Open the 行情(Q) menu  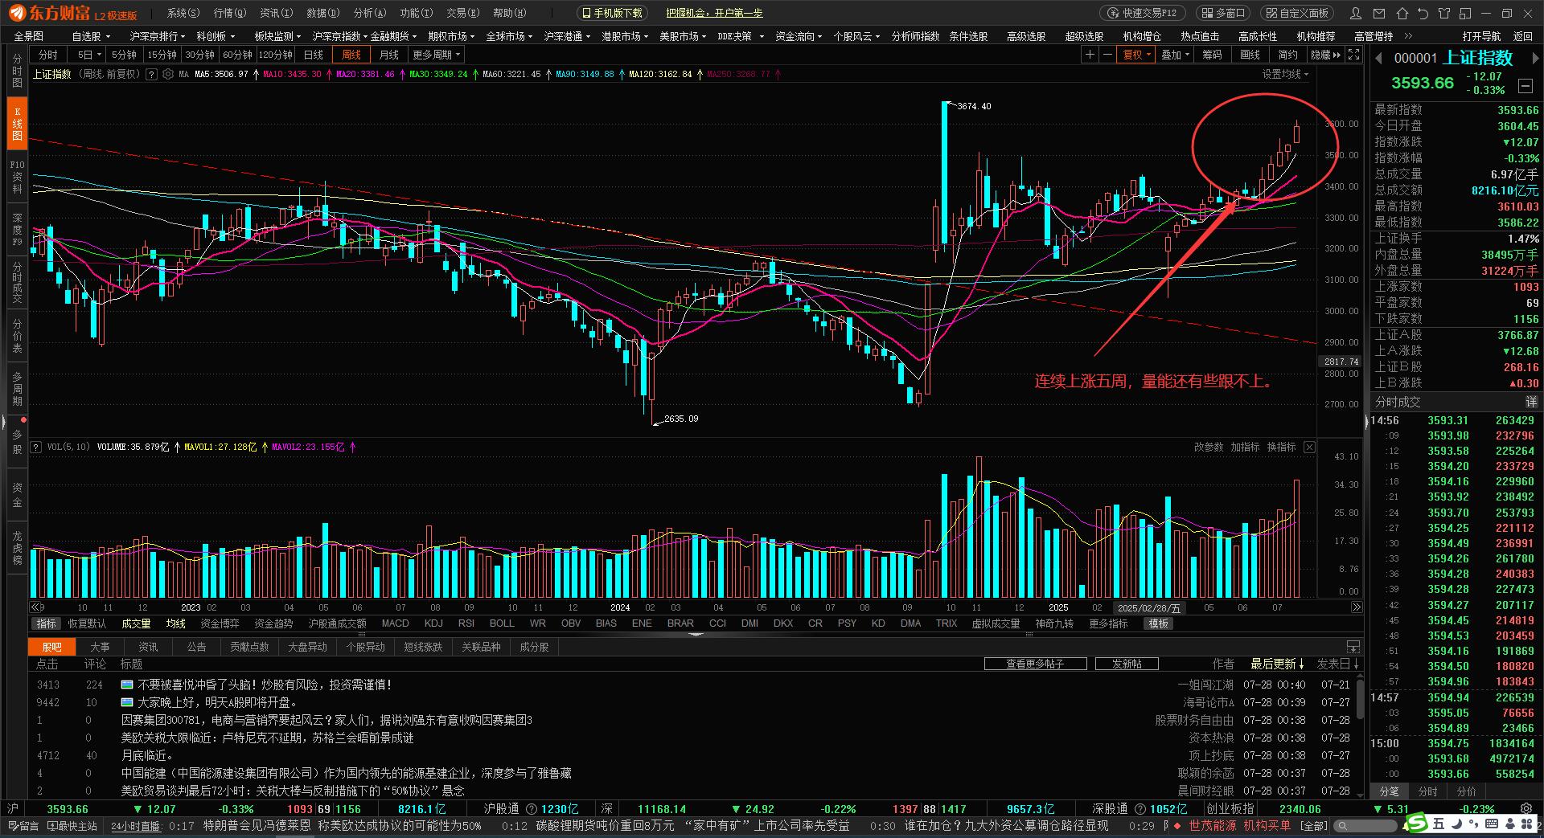pyautogui.click(x=229, y=13)
